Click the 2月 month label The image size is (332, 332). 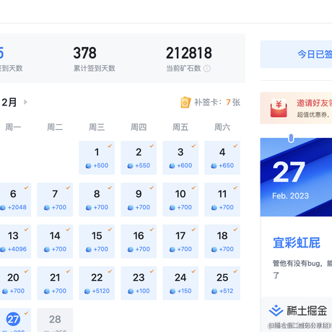(9, 102)
